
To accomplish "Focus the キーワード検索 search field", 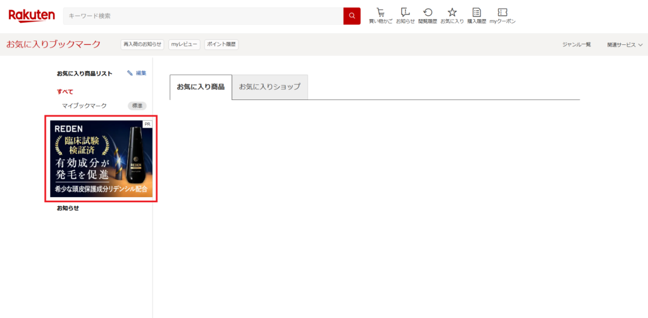I will [202, 16].
